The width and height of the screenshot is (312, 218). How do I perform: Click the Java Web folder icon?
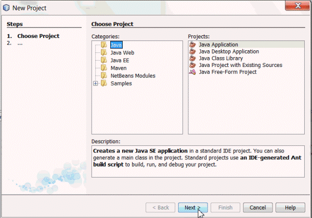[x=104, y=52]
